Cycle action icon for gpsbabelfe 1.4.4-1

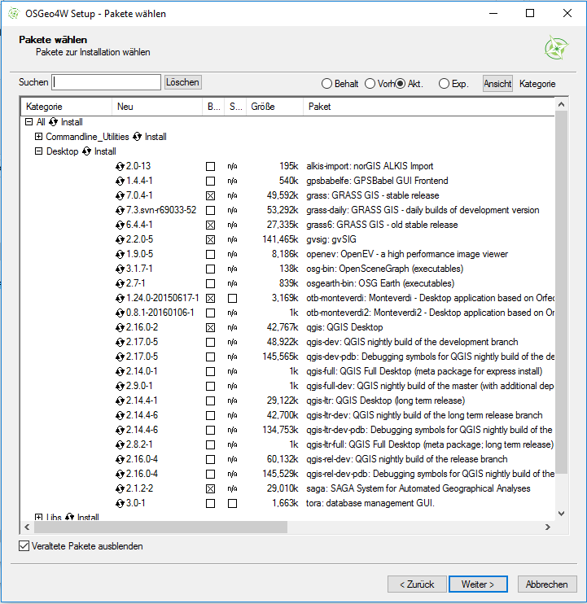(120, 181)
